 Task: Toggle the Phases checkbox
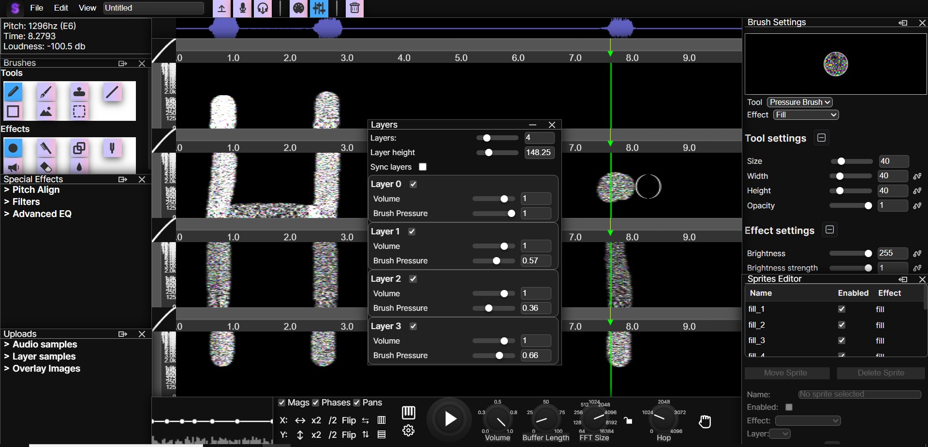tap(315, 403)
